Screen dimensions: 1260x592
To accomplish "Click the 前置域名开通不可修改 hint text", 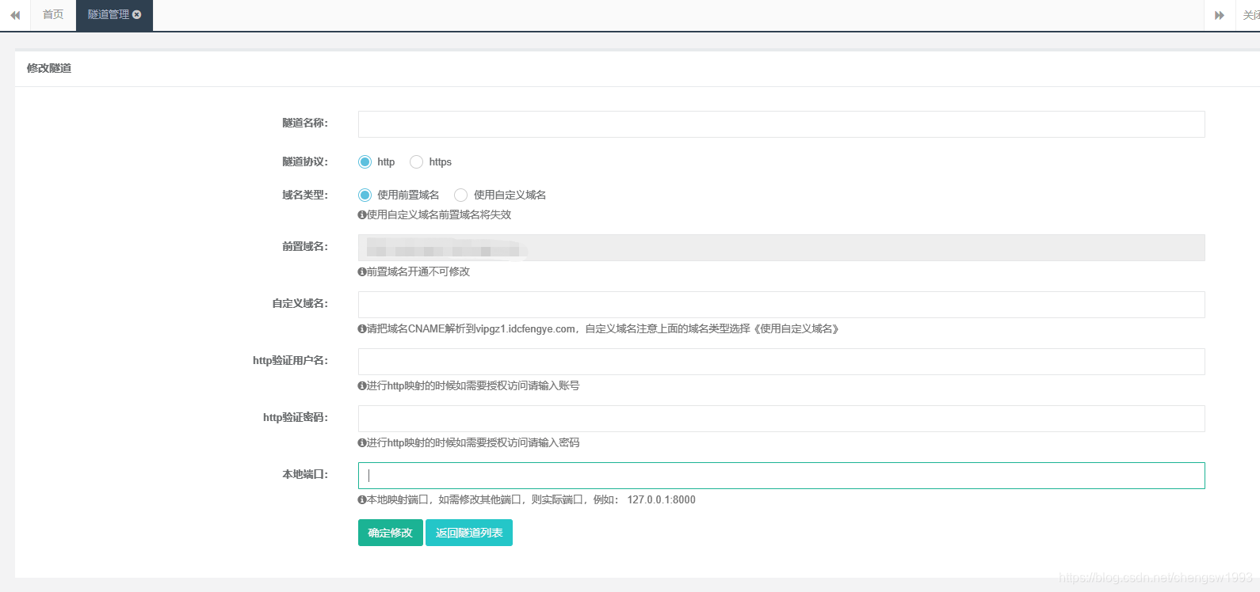I will (x=418, y=272).
